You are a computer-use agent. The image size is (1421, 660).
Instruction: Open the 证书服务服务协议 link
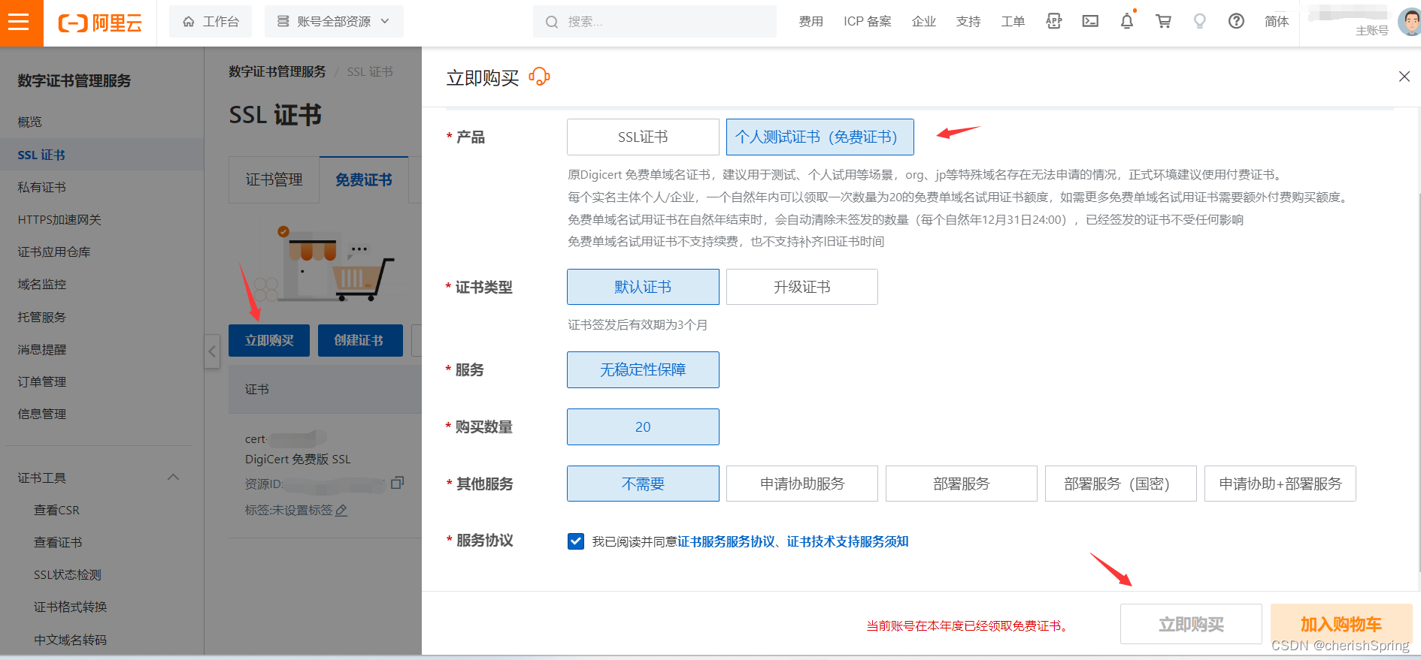click(x=726, y=541)
